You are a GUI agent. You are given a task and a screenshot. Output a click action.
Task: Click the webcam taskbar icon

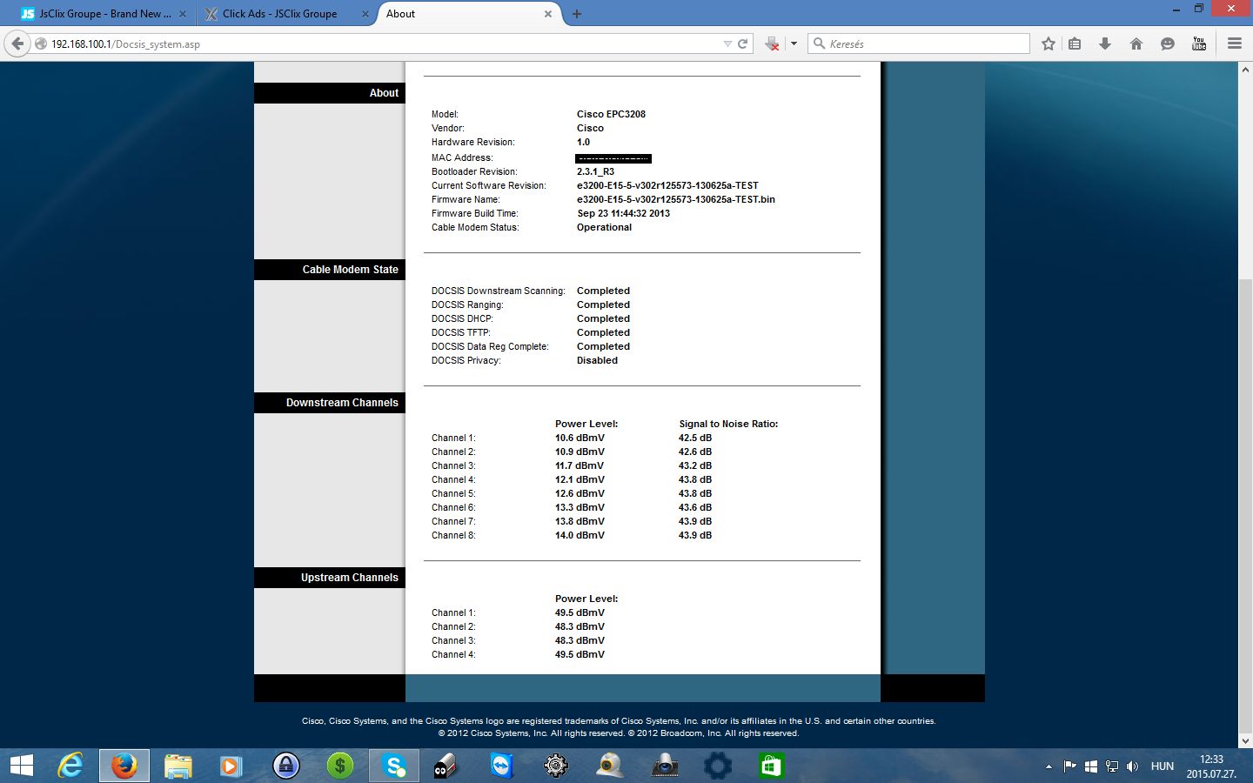pyautogui.click(x=610, y=766)
